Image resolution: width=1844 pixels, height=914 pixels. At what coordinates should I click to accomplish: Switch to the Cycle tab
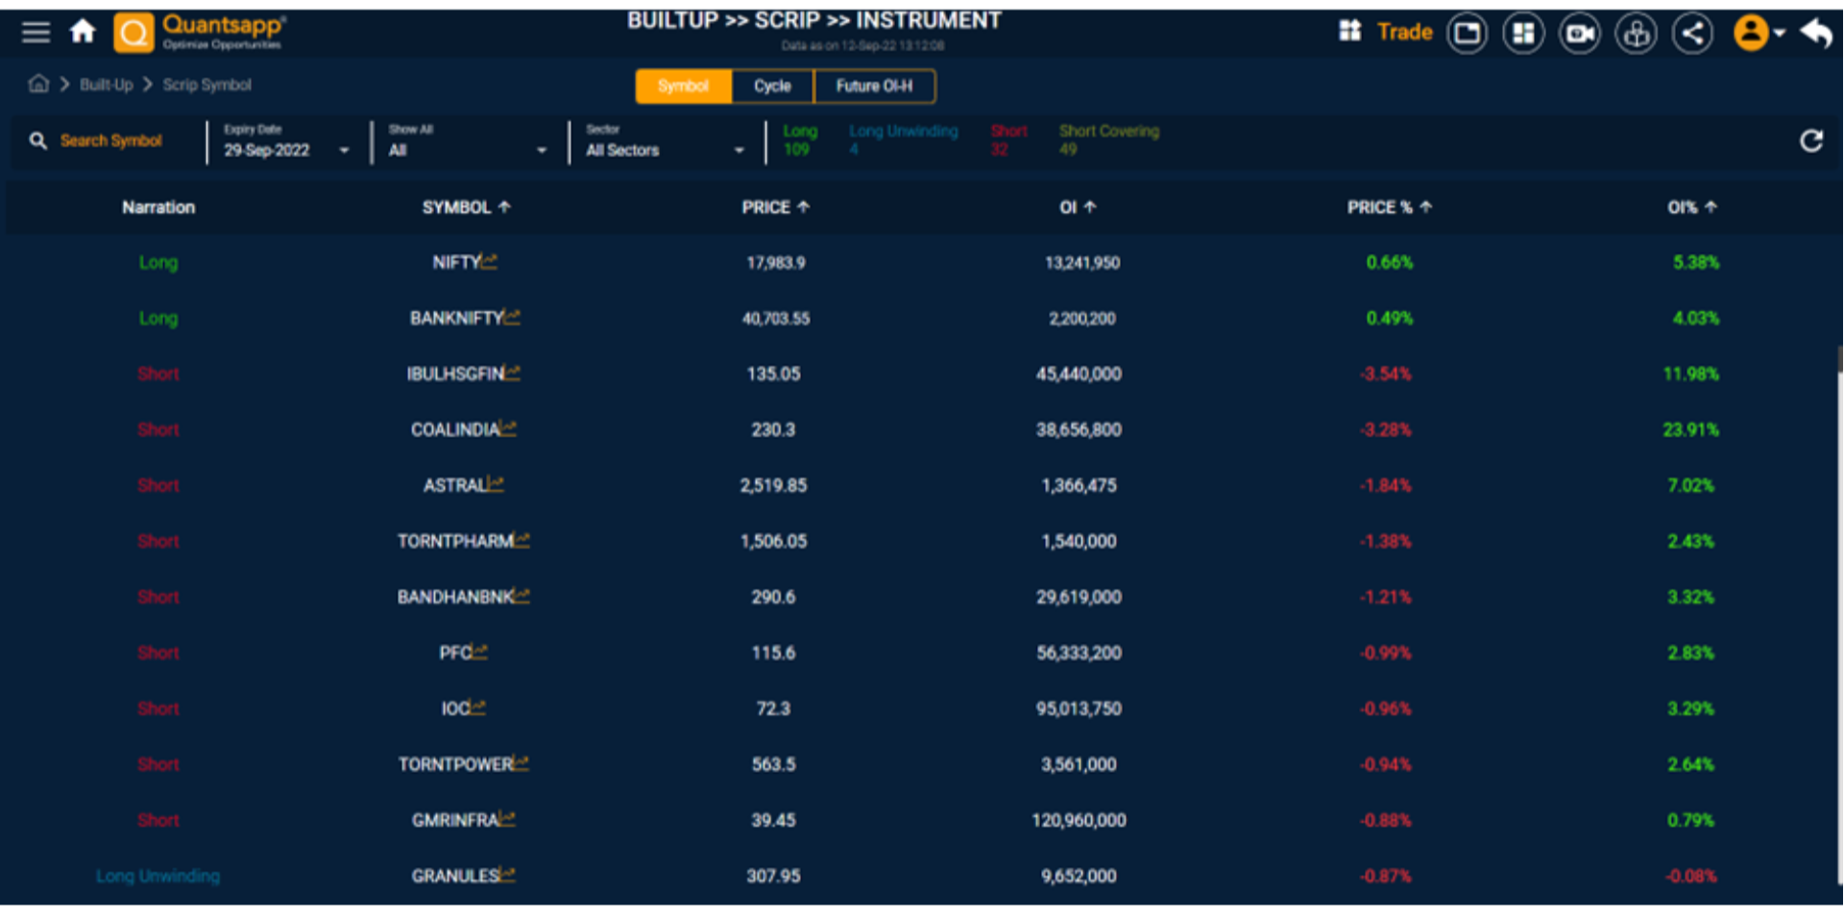click(771, 85)
